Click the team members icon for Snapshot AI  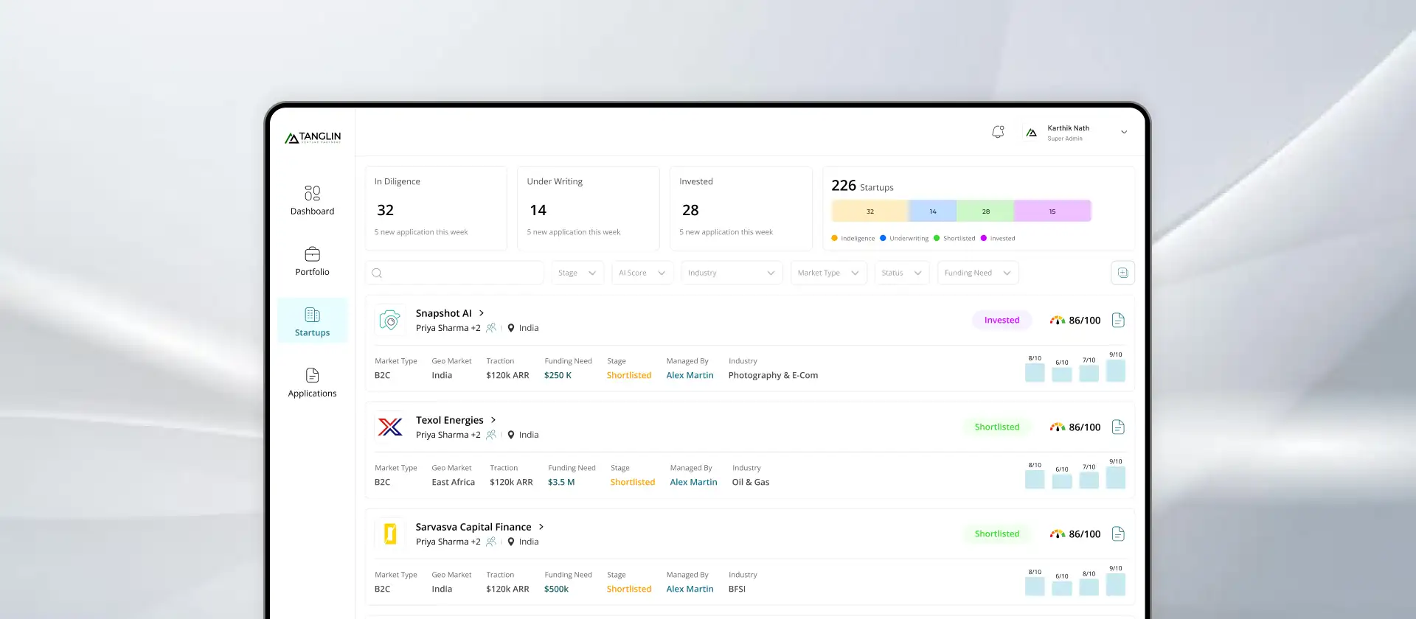[491, 328]
